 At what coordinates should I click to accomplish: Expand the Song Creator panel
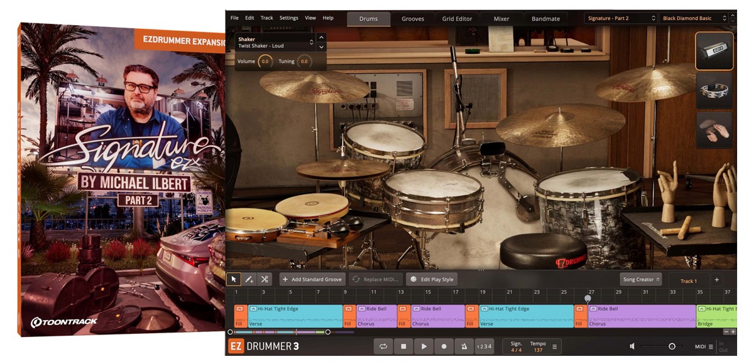[641, 279]
